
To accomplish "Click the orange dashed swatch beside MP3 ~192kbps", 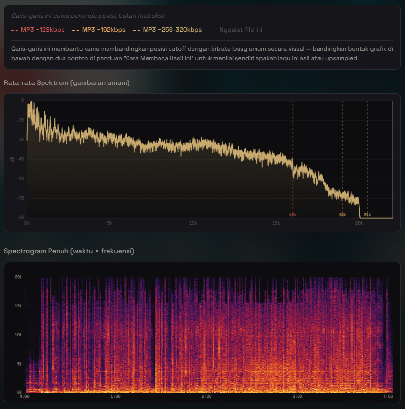I will click(x=76, y=30).
